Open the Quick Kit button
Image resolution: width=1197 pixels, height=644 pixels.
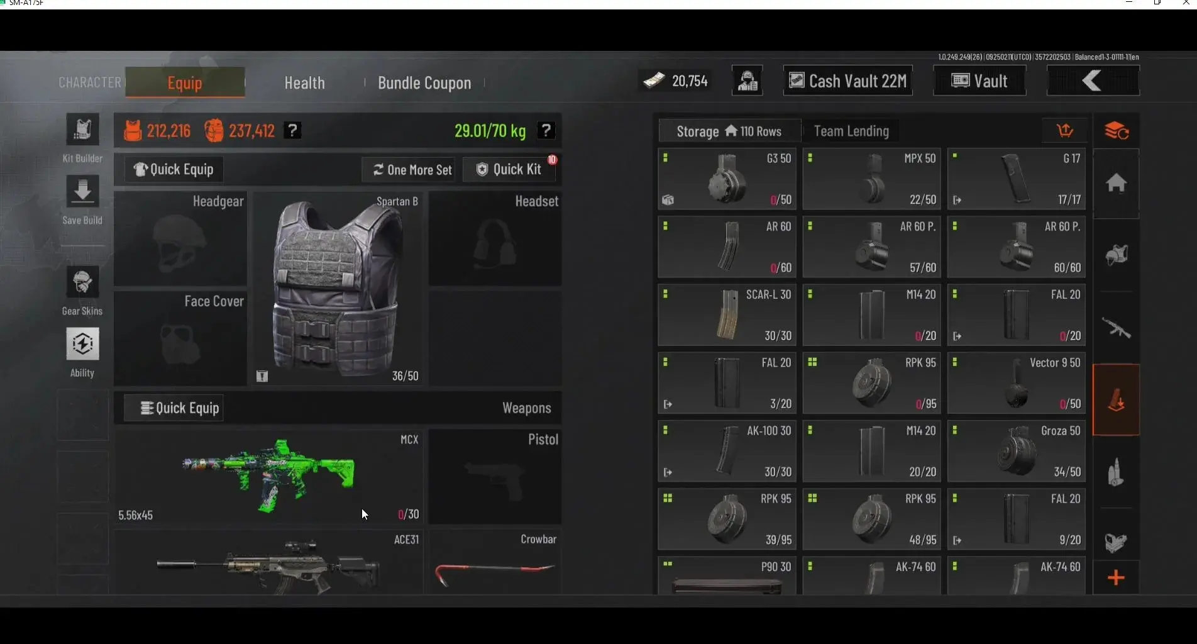510,169
